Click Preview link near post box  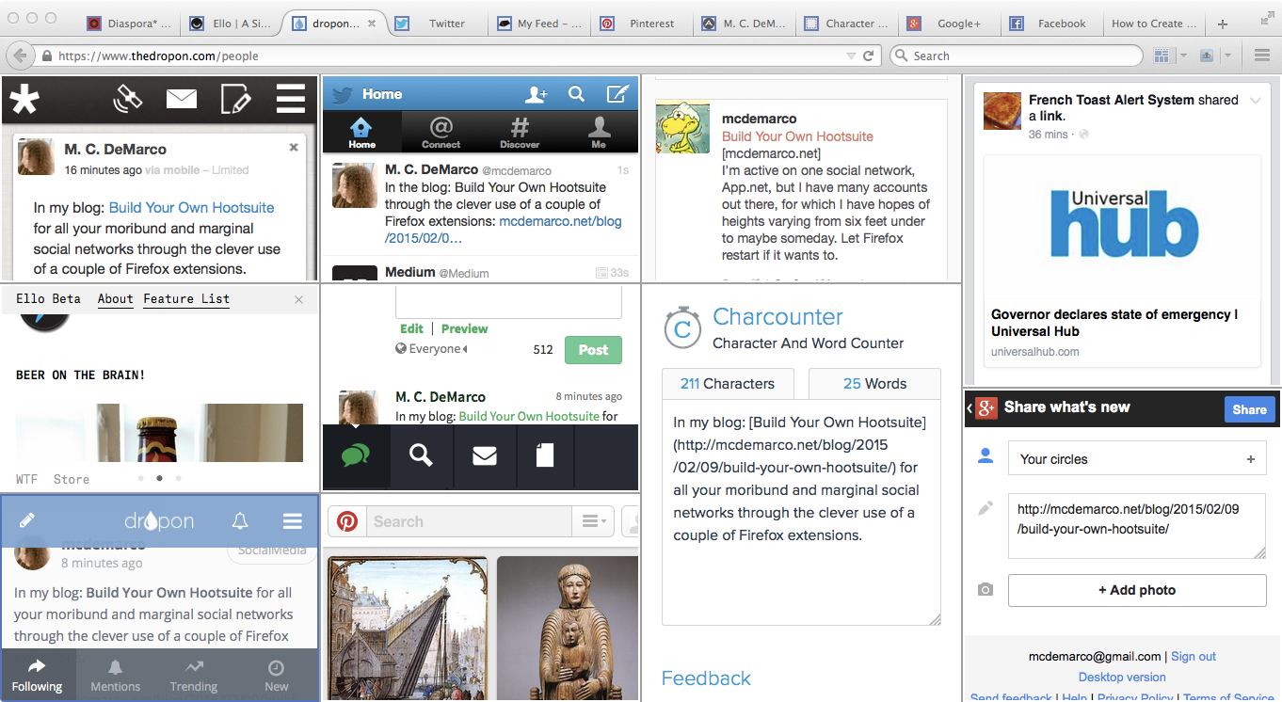pyautogui.click(x=465, y=328)
